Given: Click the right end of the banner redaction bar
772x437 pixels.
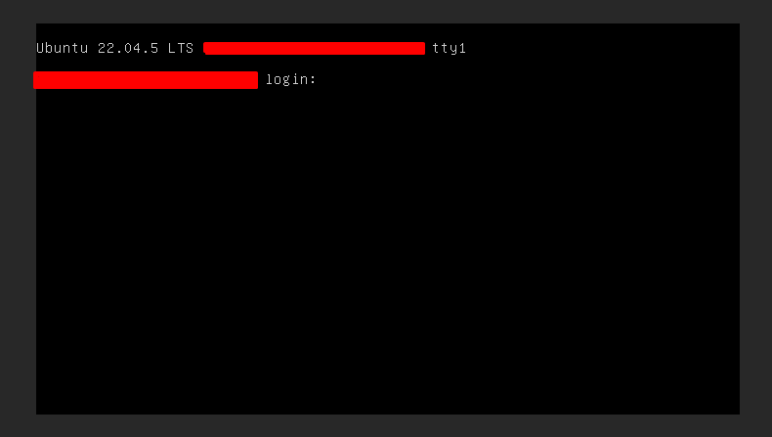Looking at the screenshot, I should coord(423,48).
